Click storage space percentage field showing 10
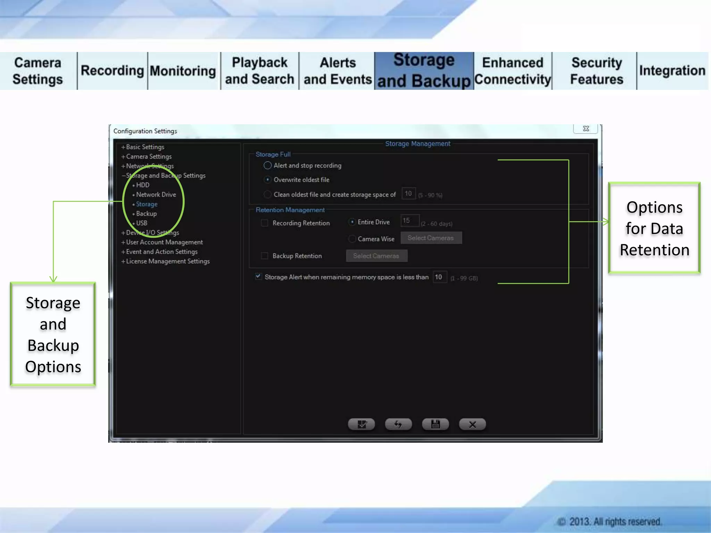Image resolution: width=711 pixels, height=533 pixels. (x=408, y=193)
